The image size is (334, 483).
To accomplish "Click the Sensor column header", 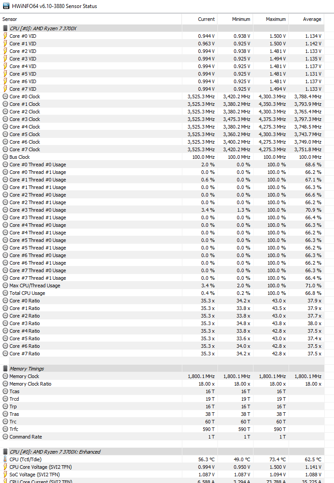I will pos(10,19).
